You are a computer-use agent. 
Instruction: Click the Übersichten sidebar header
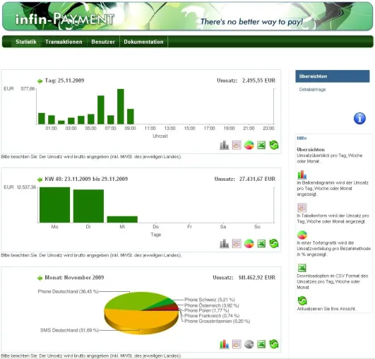pyautogui.click(x=333, y=76)
